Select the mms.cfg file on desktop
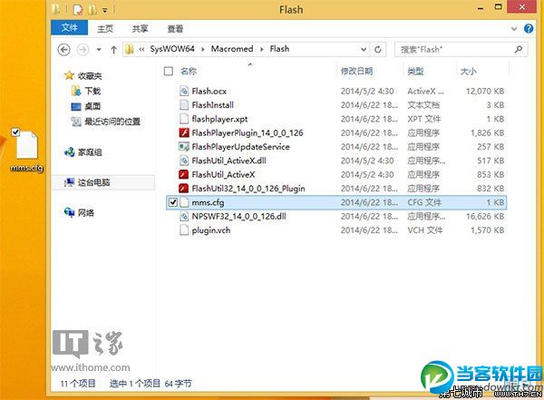 (26, 151)
